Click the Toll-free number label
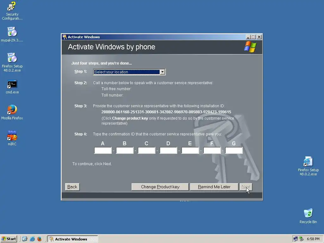This screenshot has width=324, height=243. 116,89
